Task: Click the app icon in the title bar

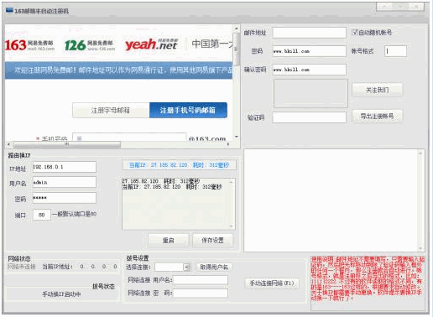Action: click(9, 11)
